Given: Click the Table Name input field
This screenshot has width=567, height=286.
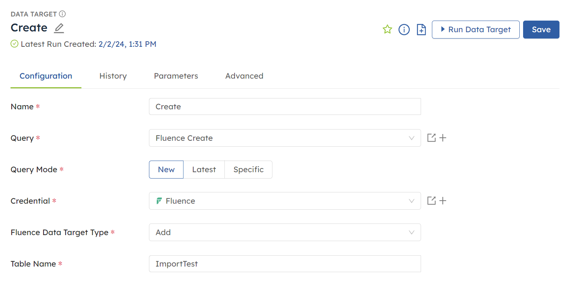Looking at the screenshot, I should [x=284, y=264].
